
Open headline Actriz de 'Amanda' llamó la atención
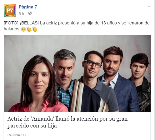pos(67,122)
